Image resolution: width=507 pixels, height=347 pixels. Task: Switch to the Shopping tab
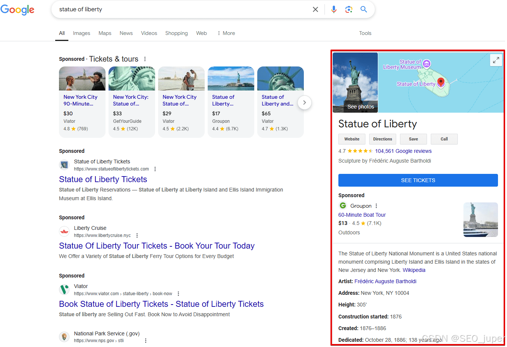[x=177, y=33]
